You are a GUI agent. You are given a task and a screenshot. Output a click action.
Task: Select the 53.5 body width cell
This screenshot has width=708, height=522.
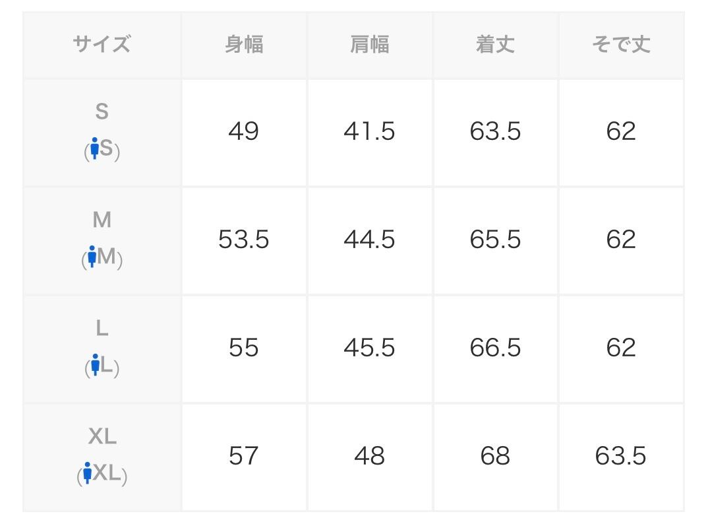[x=244, y=240]
